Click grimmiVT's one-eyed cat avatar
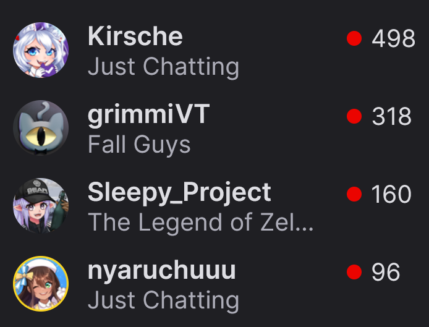 [41, 128]
